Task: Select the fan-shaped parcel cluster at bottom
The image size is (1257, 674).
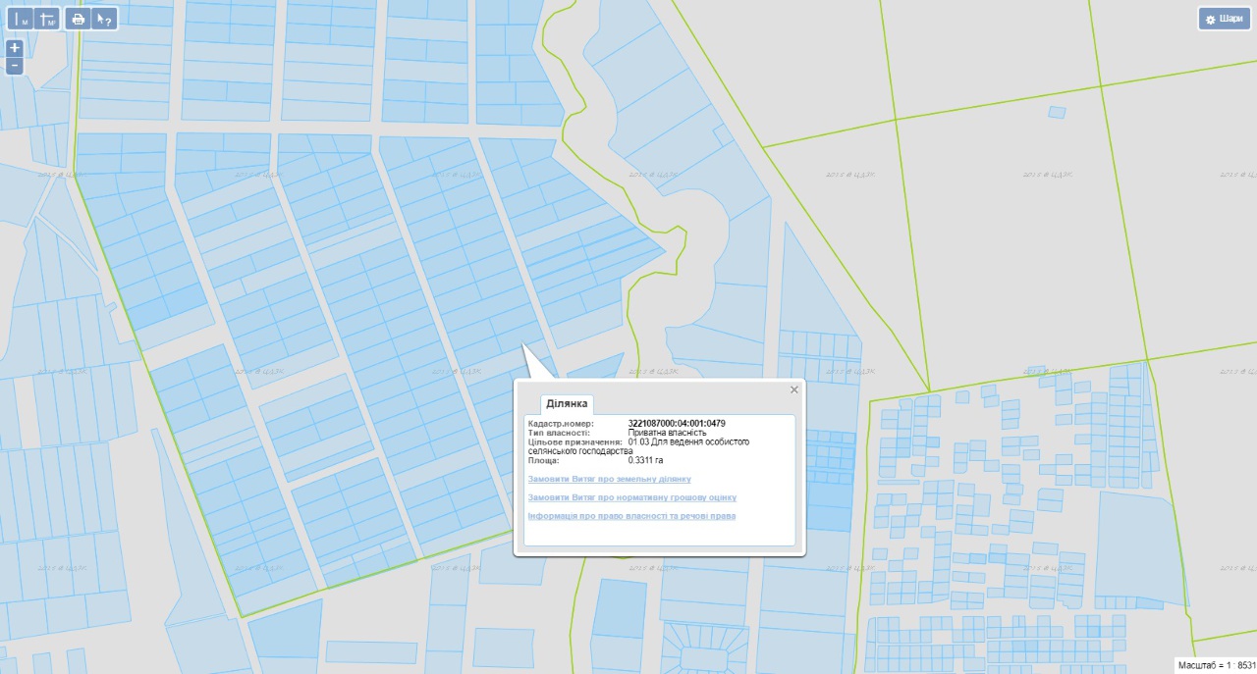Action: tap(701, 649)
